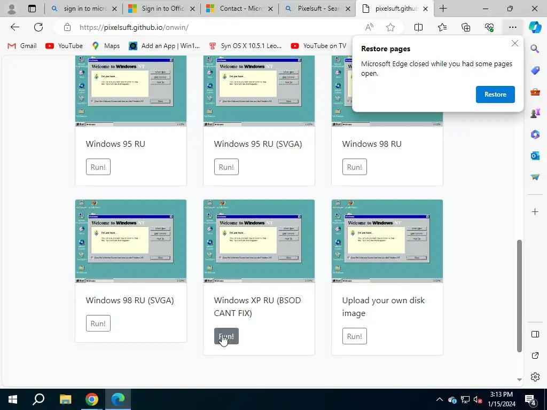Open Copilot in the Edge sidebar
Image resolution: width=547 pixels, height=410 pixels.
[535, 27]
